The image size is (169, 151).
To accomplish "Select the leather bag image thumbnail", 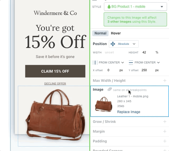I will (x=104, y=104).
